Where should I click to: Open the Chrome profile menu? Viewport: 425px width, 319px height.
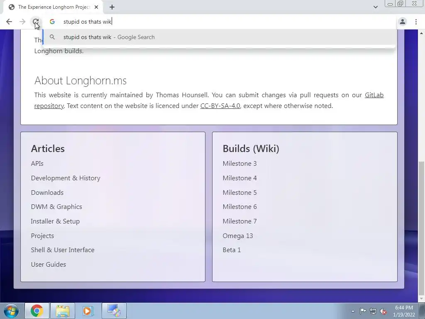click(403, 22)
